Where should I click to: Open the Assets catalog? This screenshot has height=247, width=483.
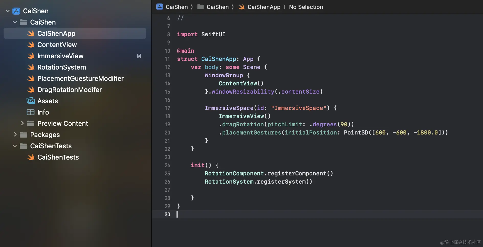(x=75, y=101)
